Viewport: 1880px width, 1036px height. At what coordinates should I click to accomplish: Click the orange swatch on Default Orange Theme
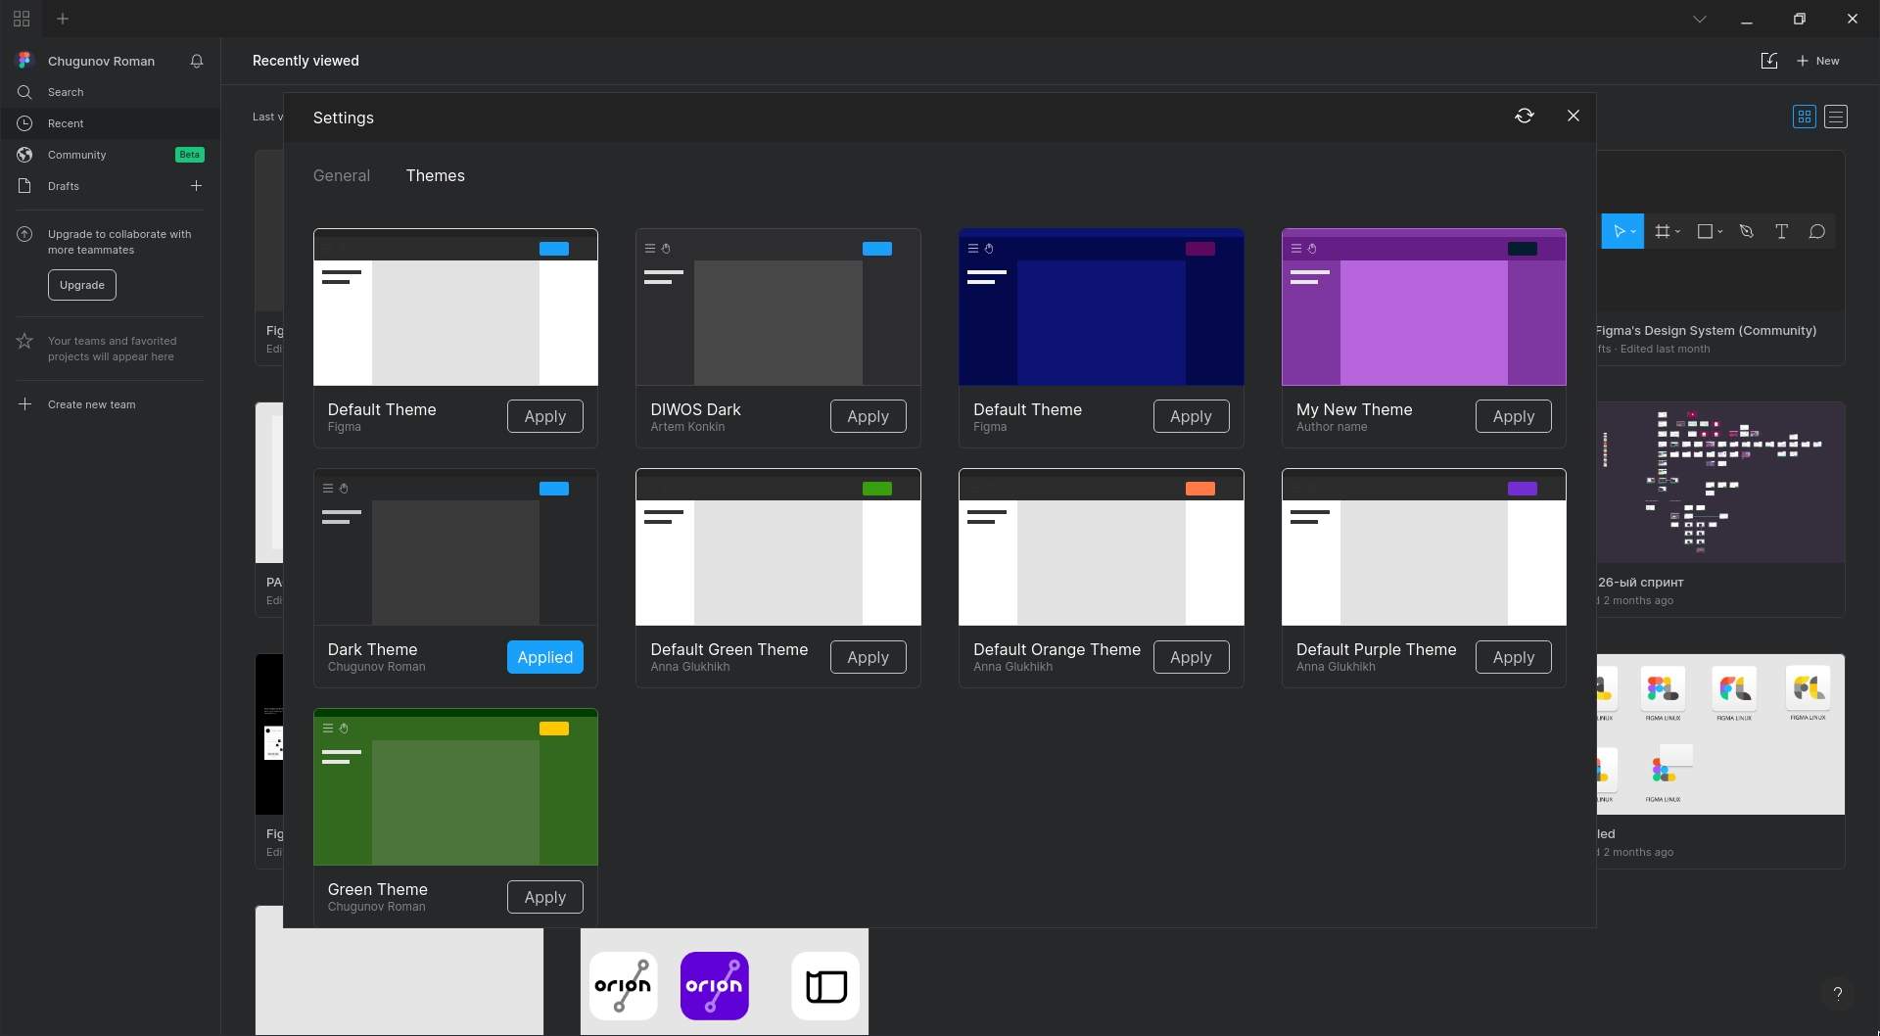(1199, 488)
